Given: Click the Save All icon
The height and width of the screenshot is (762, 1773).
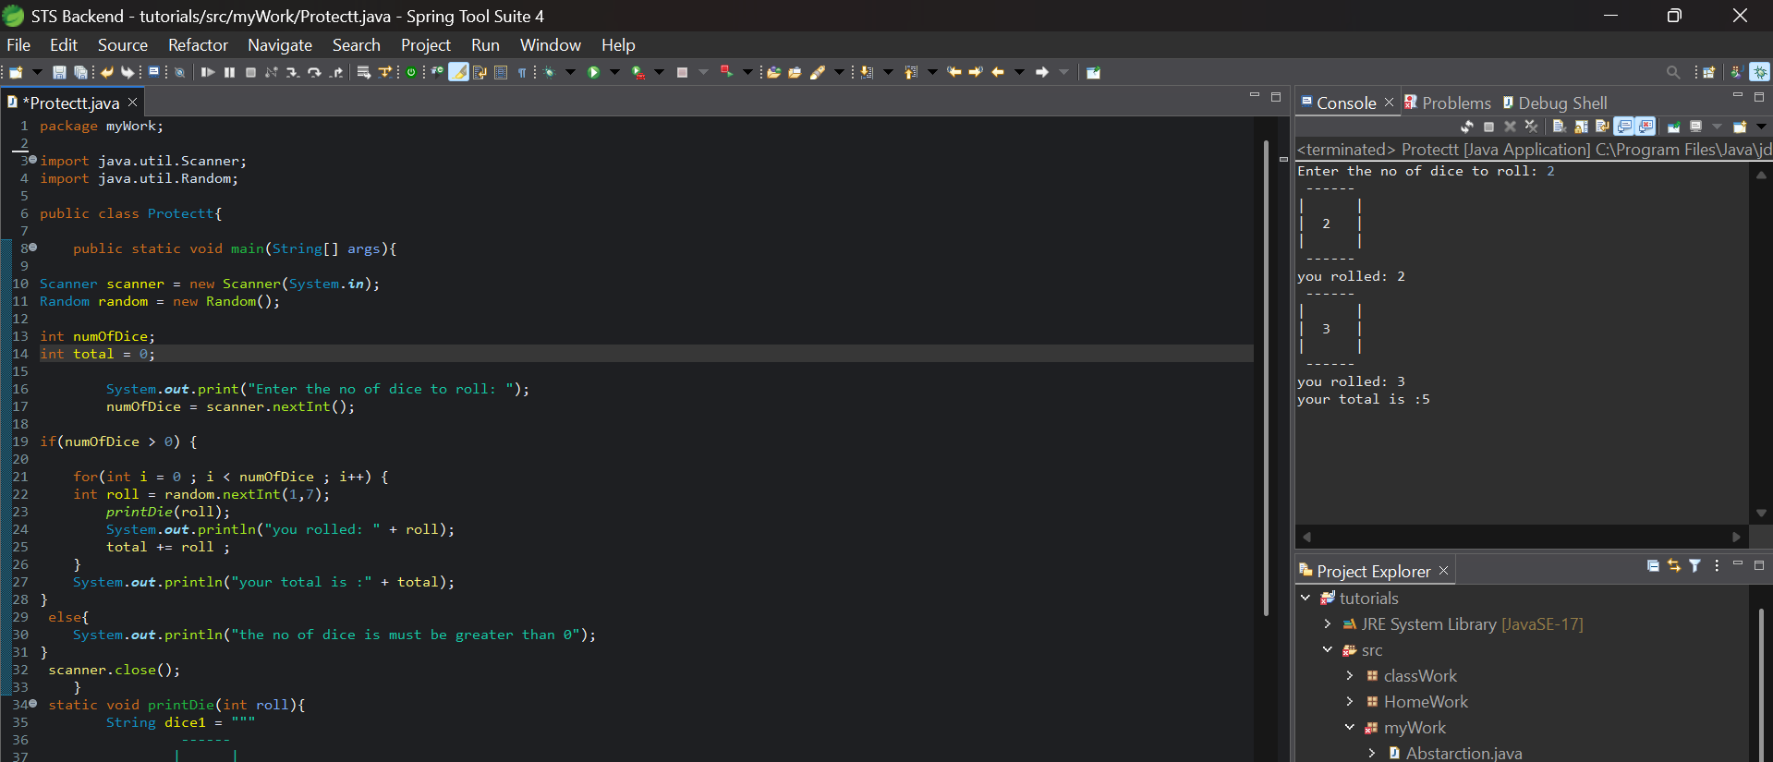Looking at the screenshot, I should pyautogui.click(x=81, y=72).
